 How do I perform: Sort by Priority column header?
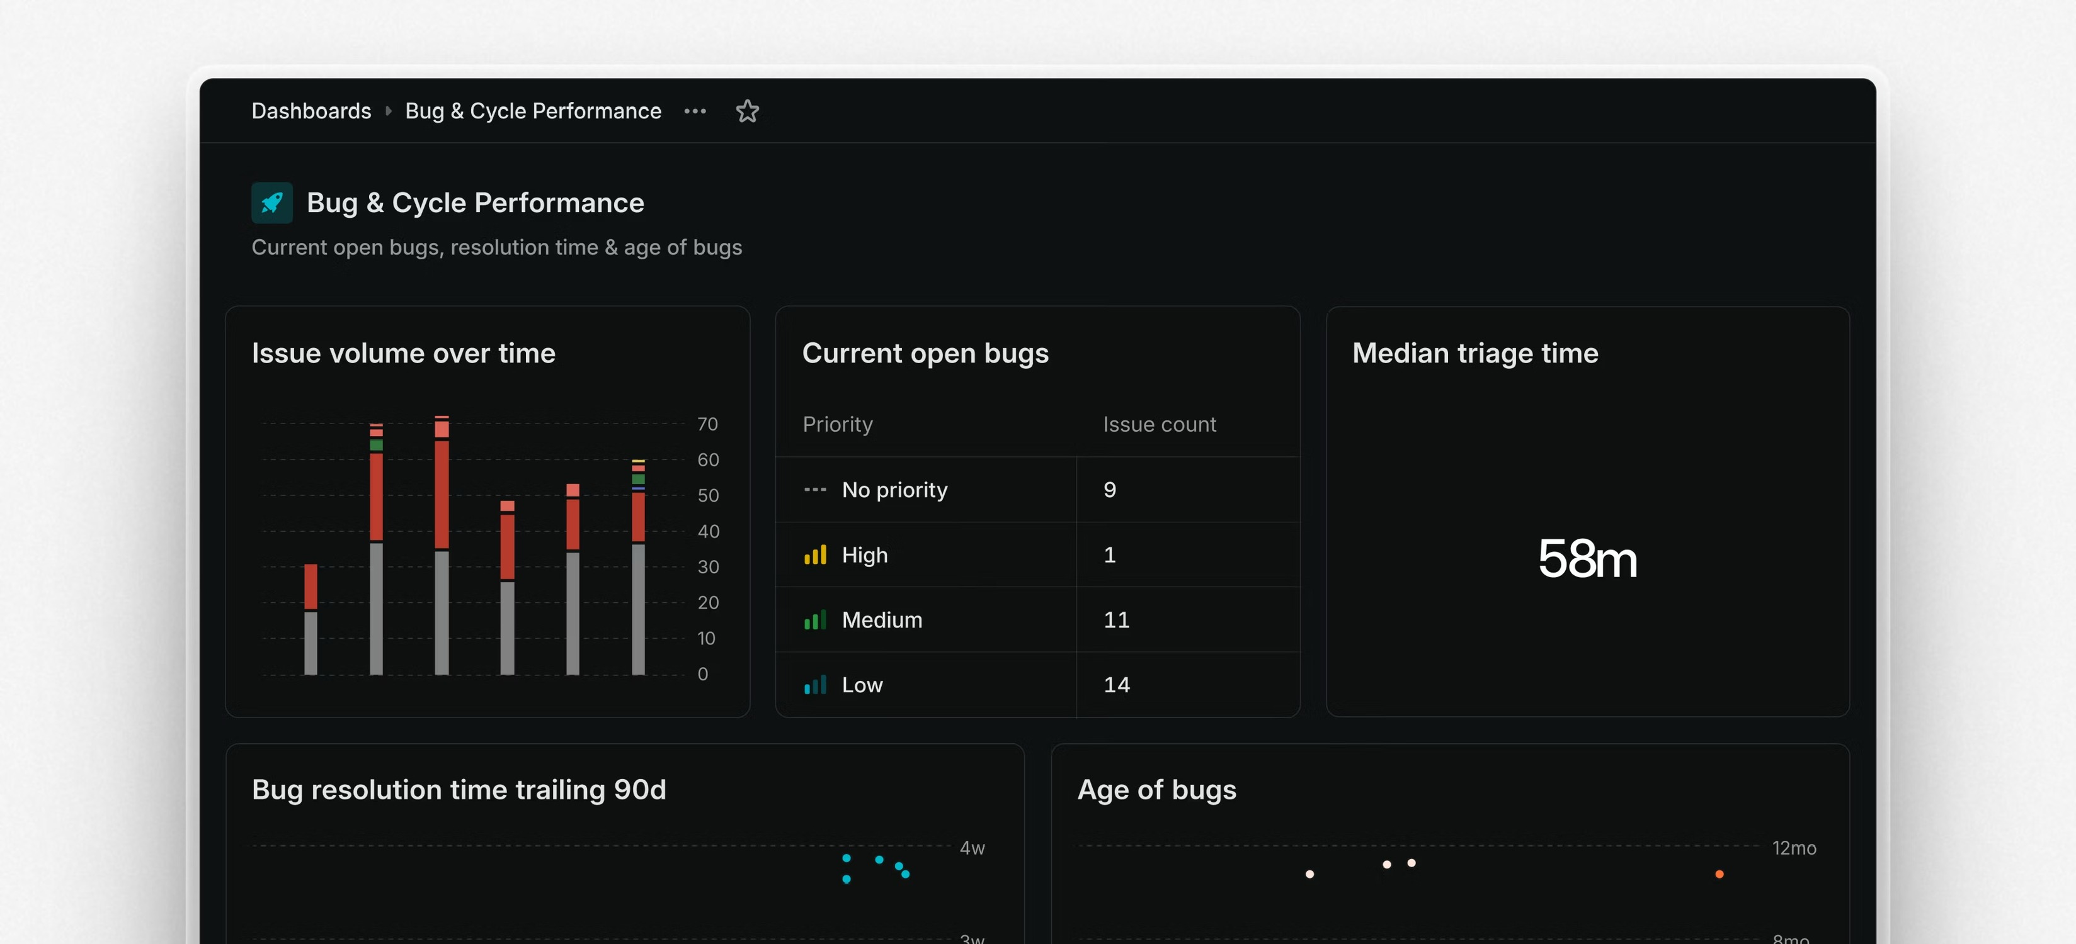pos(837,424)
